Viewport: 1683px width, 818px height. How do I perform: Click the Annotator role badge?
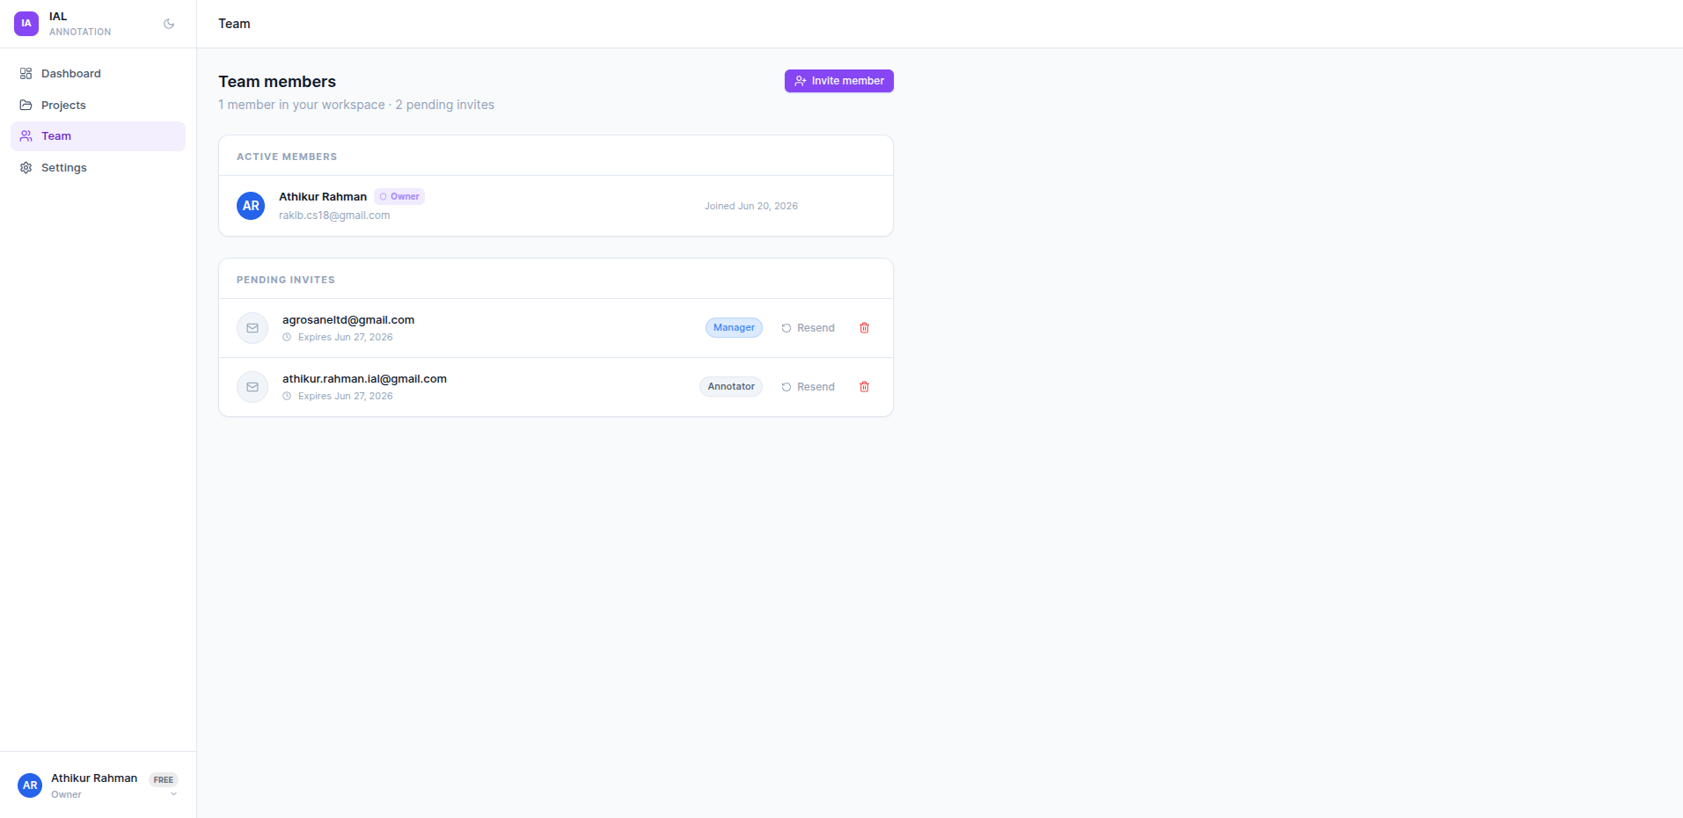(x=731, y=387)
